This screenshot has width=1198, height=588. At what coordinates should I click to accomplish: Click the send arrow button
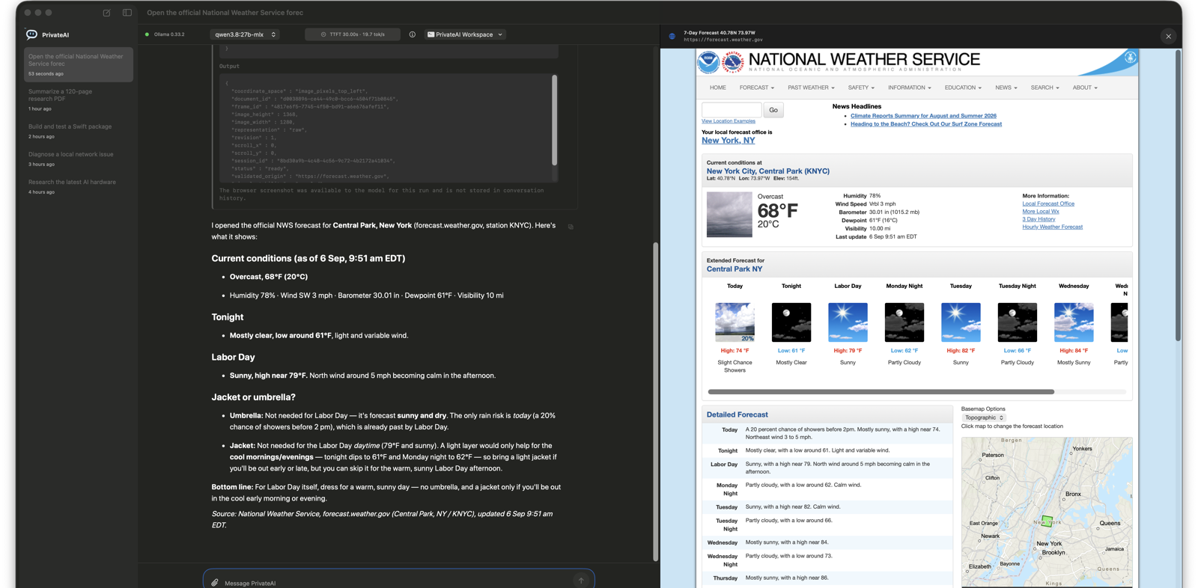pos(581,581)
